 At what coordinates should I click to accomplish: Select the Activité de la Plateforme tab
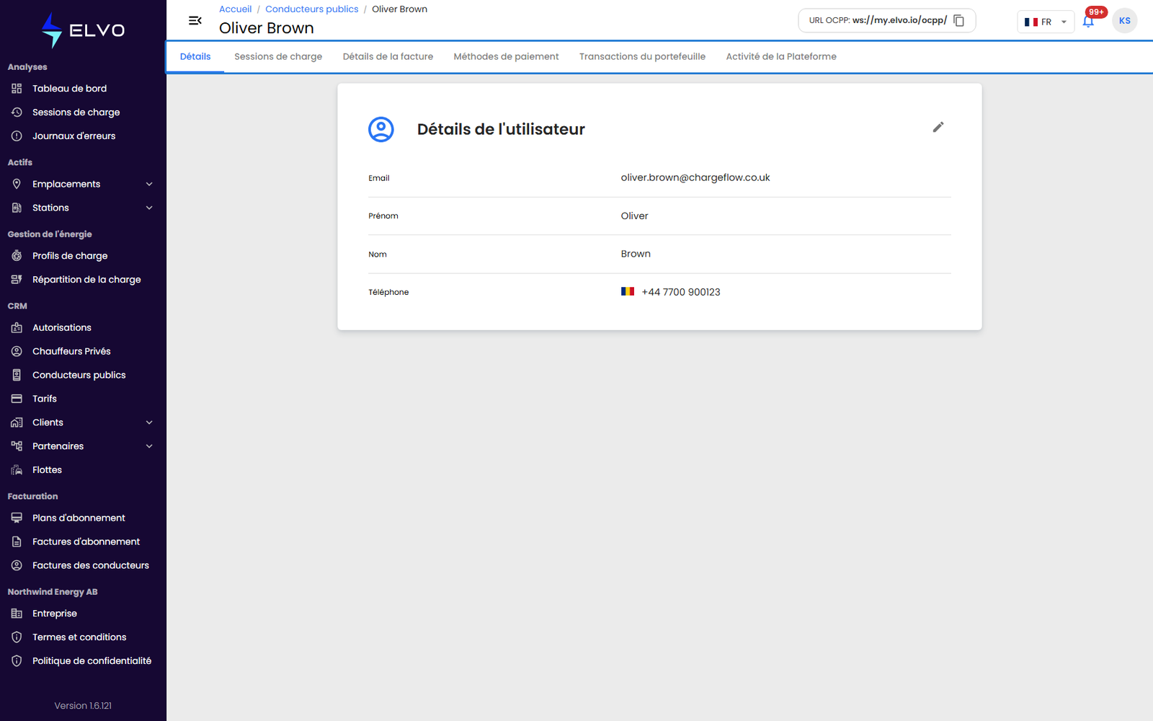(781, 57)
